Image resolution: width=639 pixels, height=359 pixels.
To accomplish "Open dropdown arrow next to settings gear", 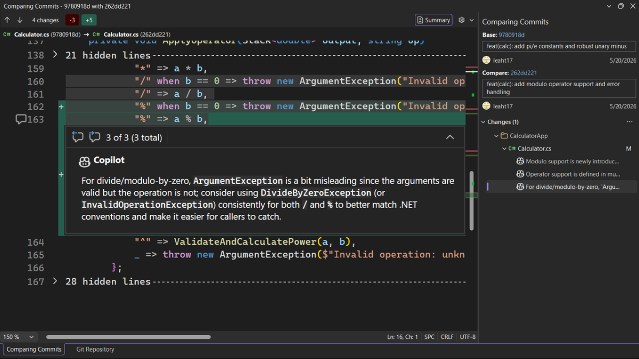I will pos(471,20).
